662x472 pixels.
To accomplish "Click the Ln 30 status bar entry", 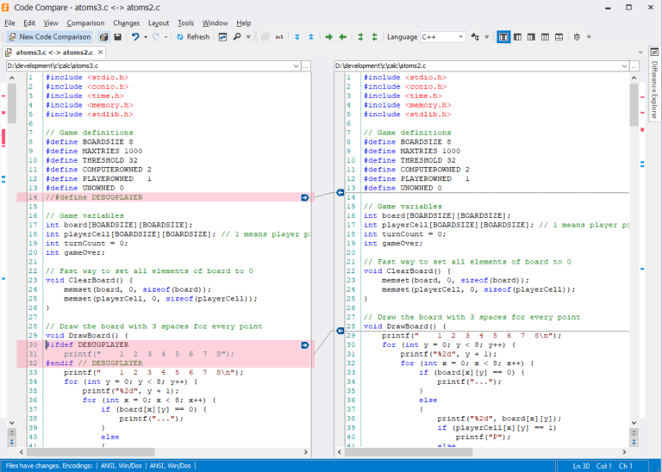I will [581, 466].
